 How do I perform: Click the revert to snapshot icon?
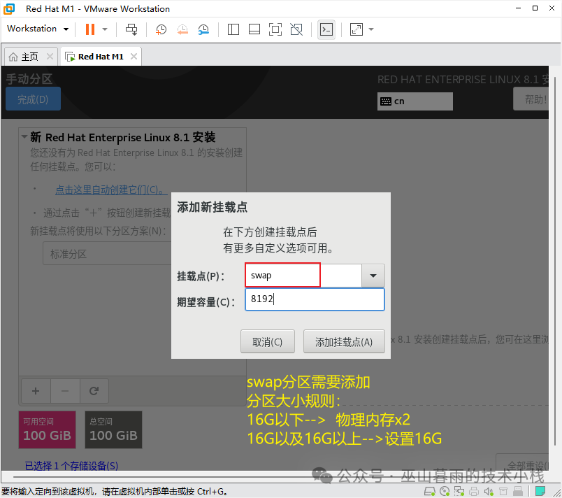(182, 29)
